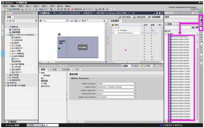Open the Project (项目) menu
Viewport: 204px width, 128px height.
5,6
